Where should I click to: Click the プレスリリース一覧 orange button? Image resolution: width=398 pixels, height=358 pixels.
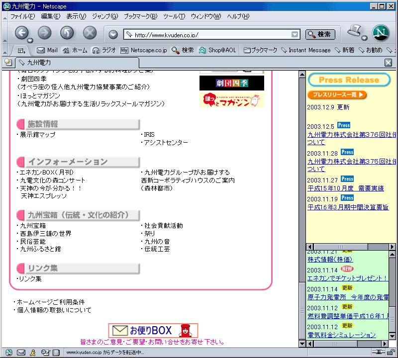tap(337, 94)
